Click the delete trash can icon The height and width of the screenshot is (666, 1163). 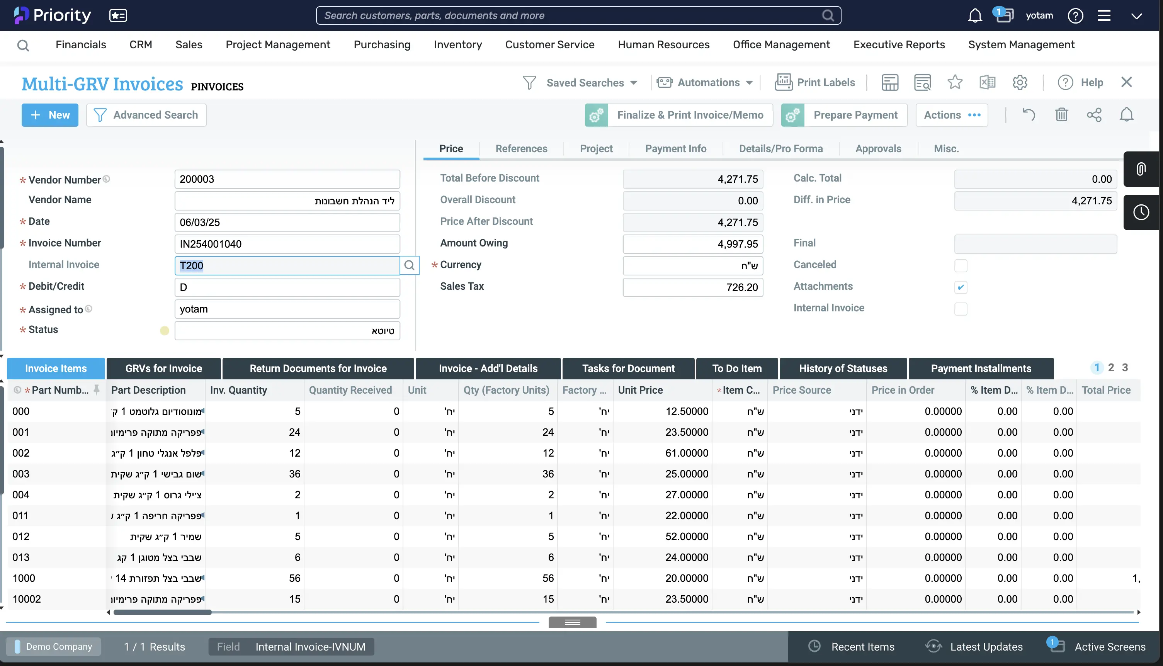[1061, 115]
